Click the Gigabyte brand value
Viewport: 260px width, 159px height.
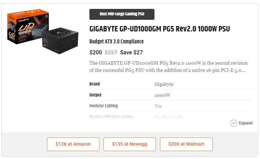(x=164, y=84)
